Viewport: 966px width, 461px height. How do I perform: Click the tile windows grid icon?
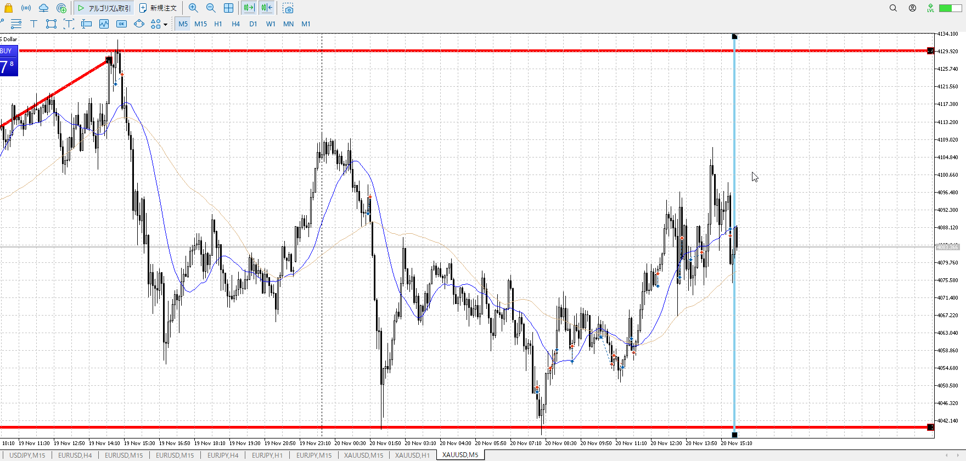(228, 8)
